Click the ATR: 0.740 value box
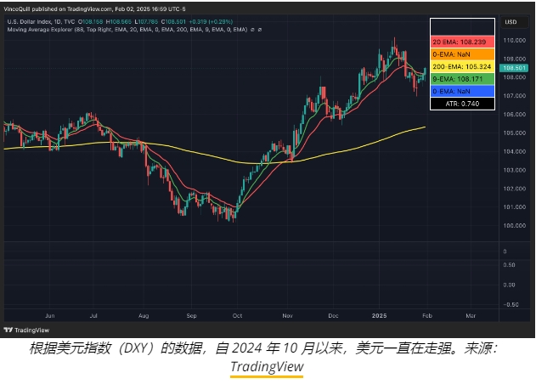 pyautogui.click(x=462, y=104)
